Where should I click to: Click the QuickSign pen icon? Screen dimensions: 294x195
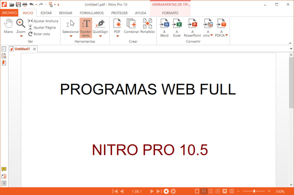point(100,24)
